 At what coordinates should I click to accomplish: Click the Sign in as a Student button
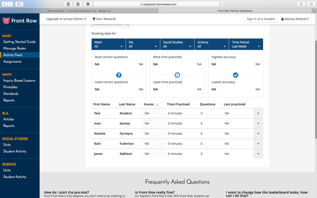point(260,19)
